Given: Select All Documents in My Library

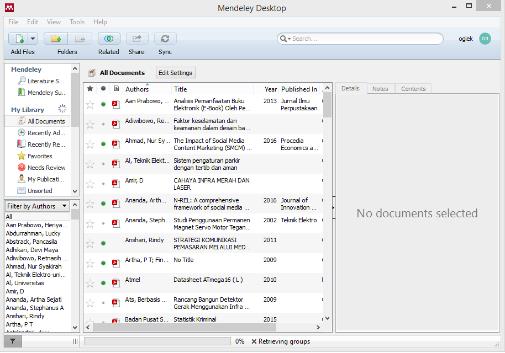Looking at the screenshot, I should [x=42, y=121].
